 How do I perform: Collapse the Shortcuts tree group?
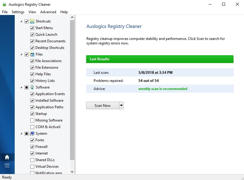(x=21, y=22)
